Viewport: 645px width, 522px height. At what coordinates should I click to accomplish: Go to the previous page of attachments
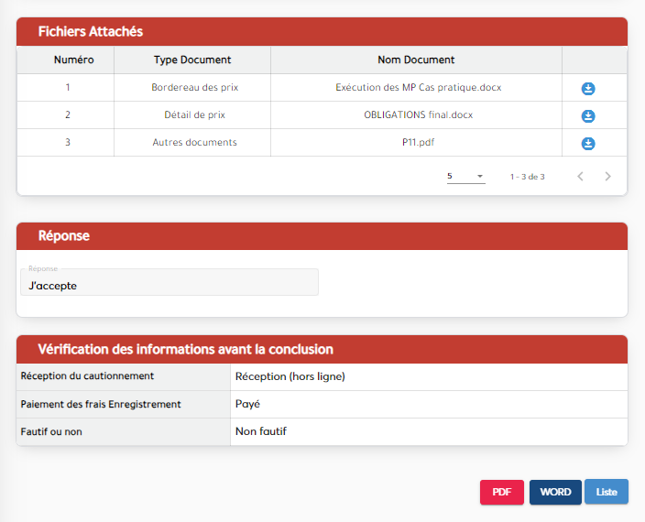580,177
